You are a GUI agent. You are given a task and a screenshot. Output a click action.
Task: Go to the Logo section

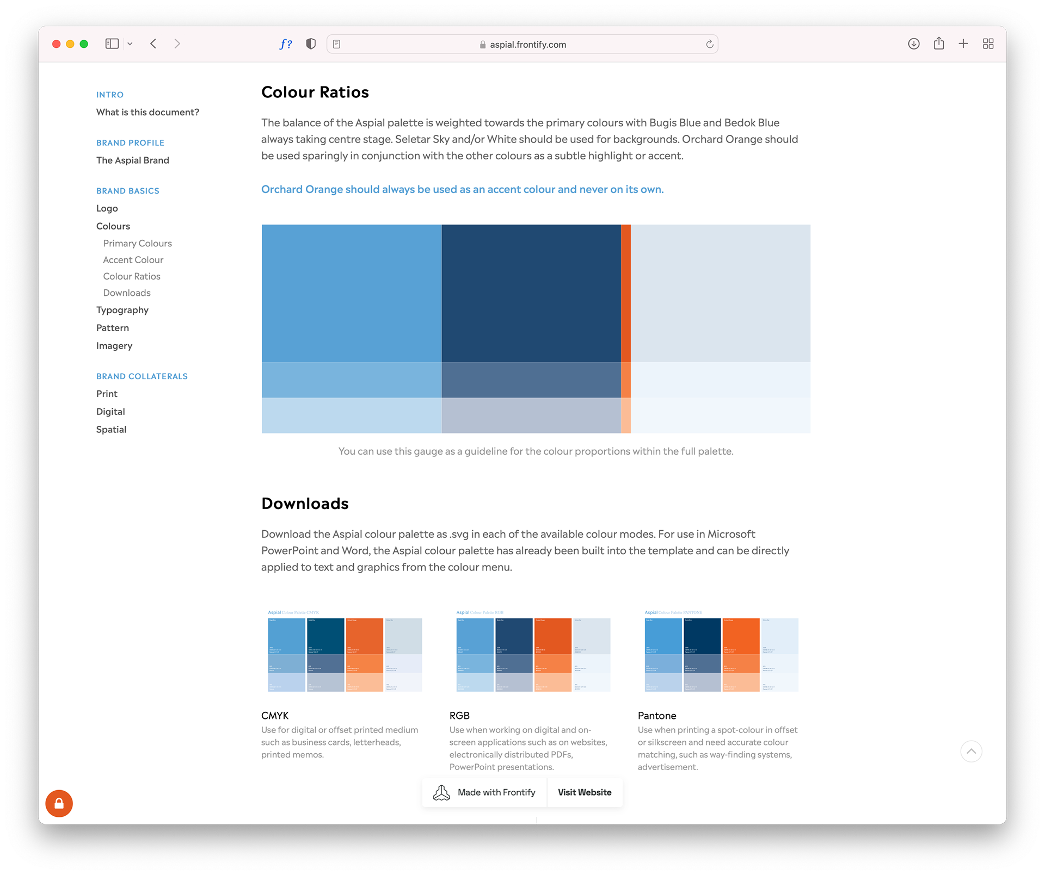coord(107,208)
